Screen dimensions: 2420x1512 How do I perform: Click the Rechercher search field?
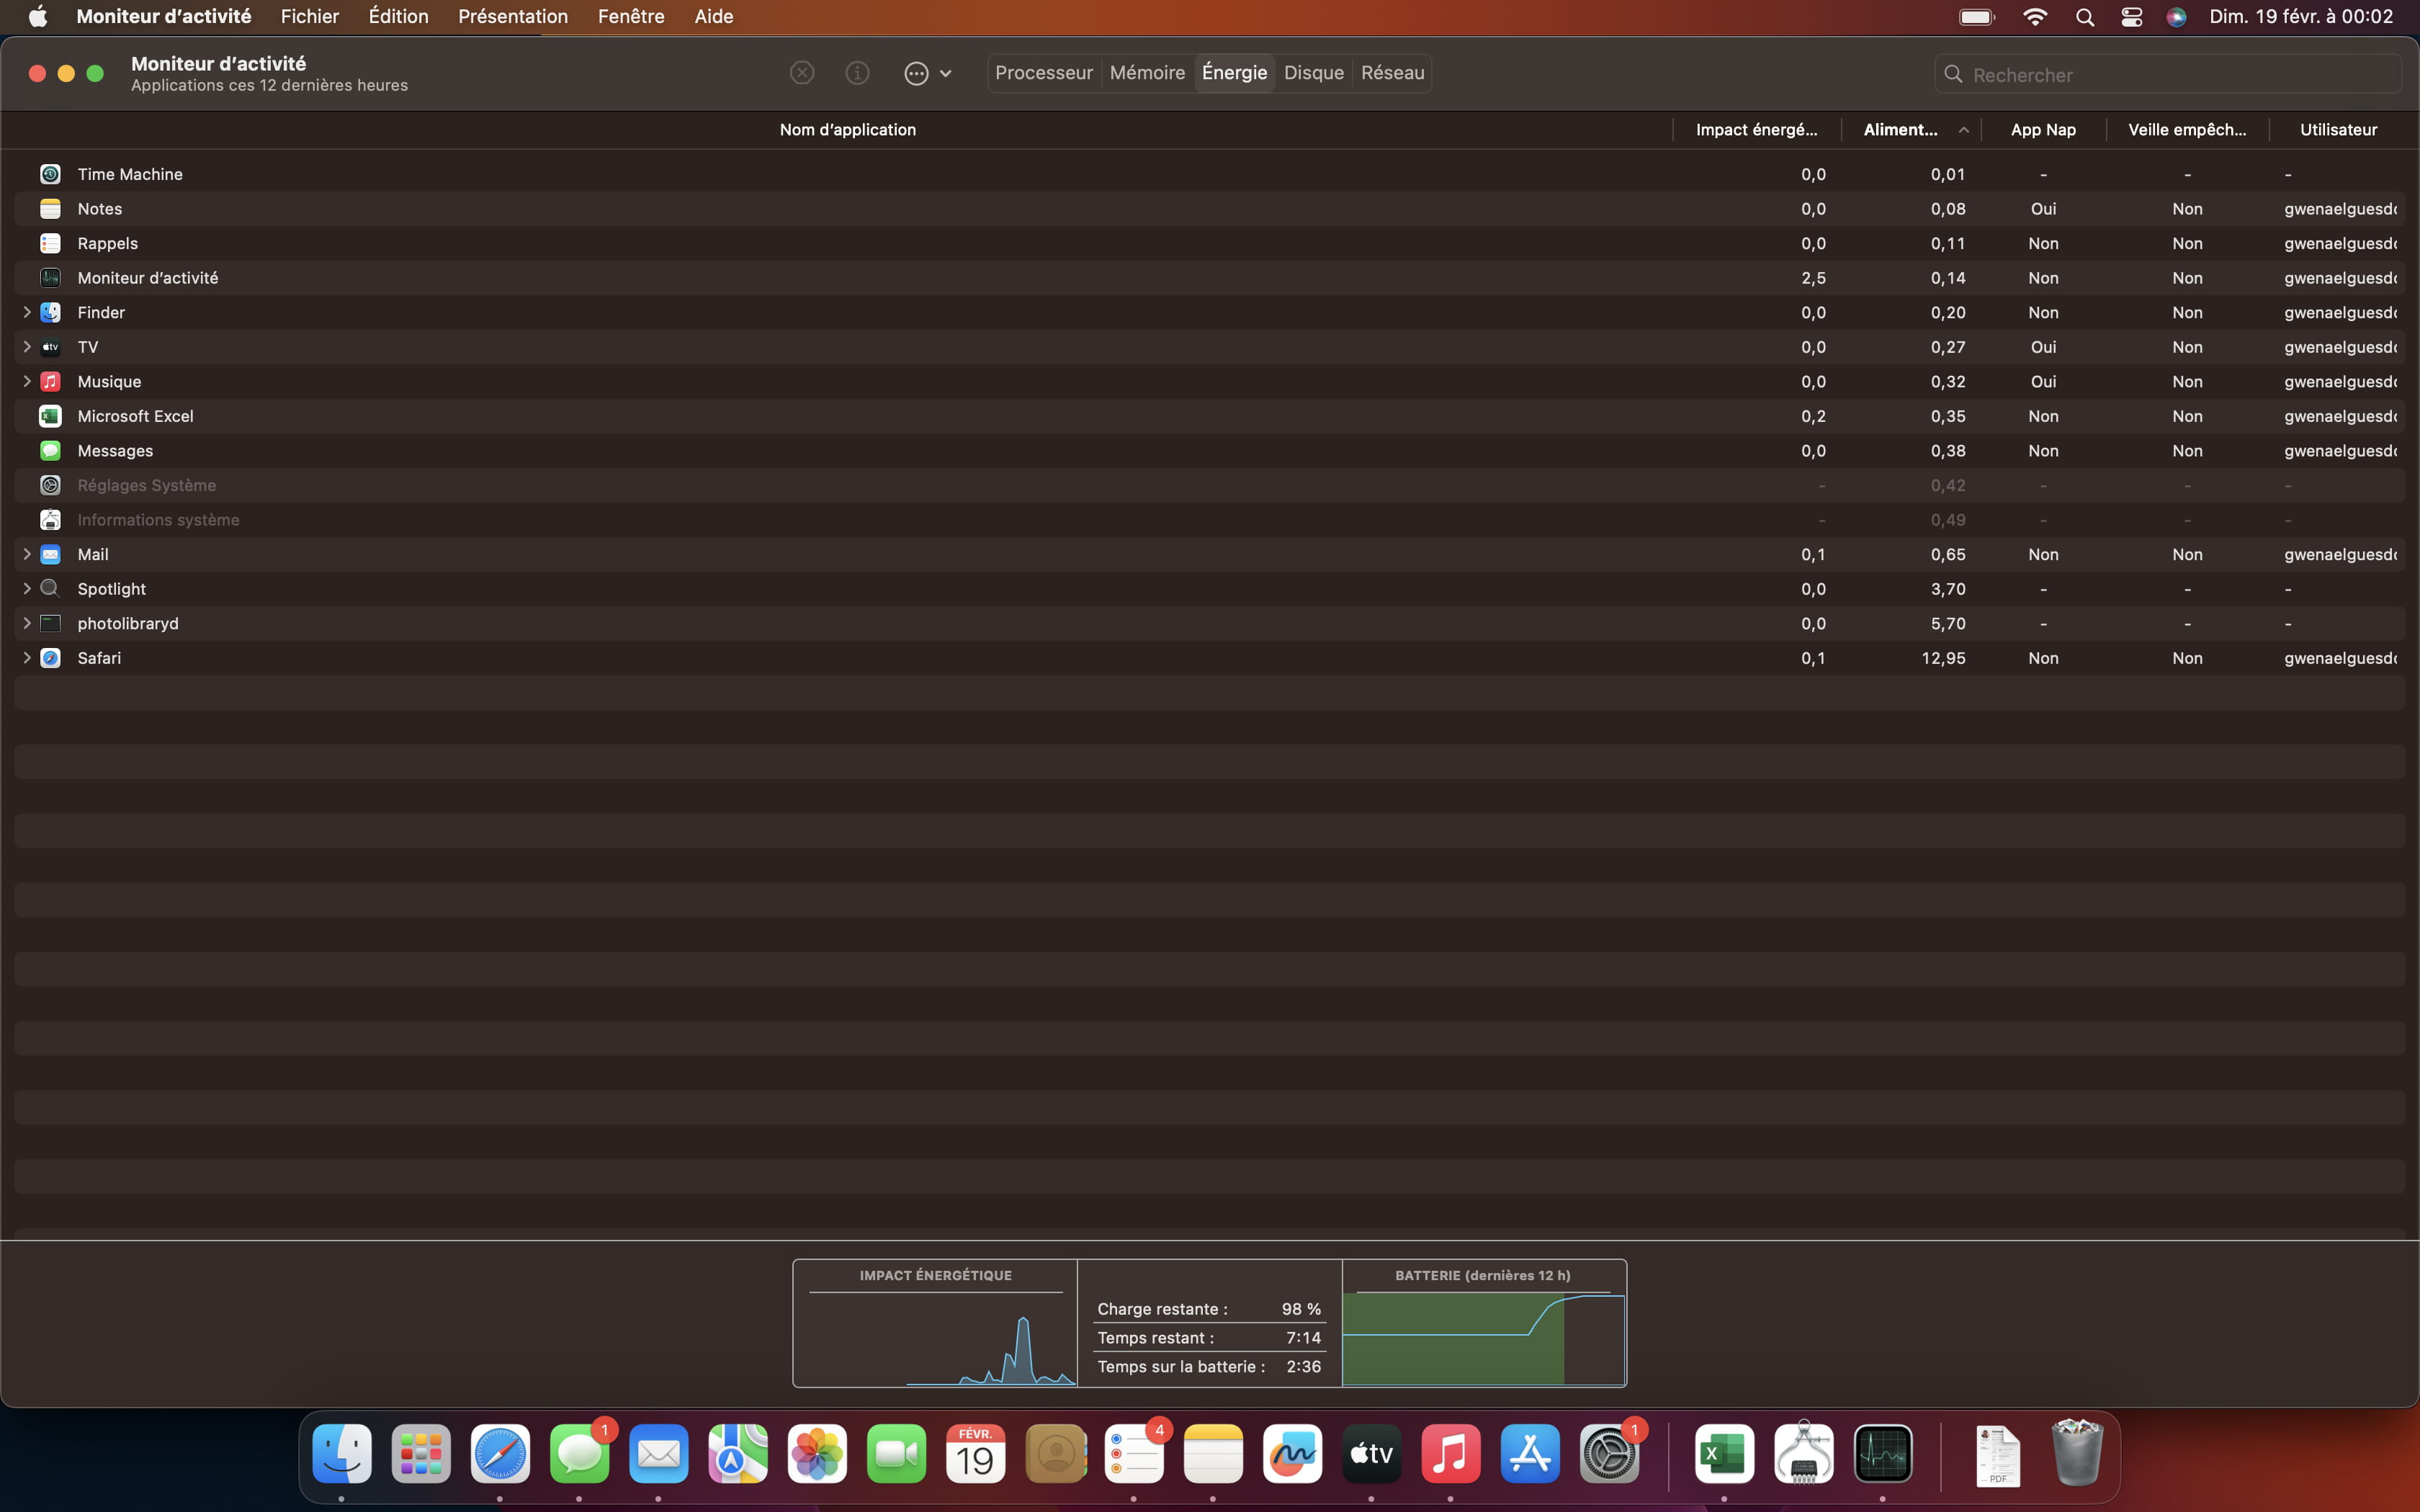pos(2168,74)
